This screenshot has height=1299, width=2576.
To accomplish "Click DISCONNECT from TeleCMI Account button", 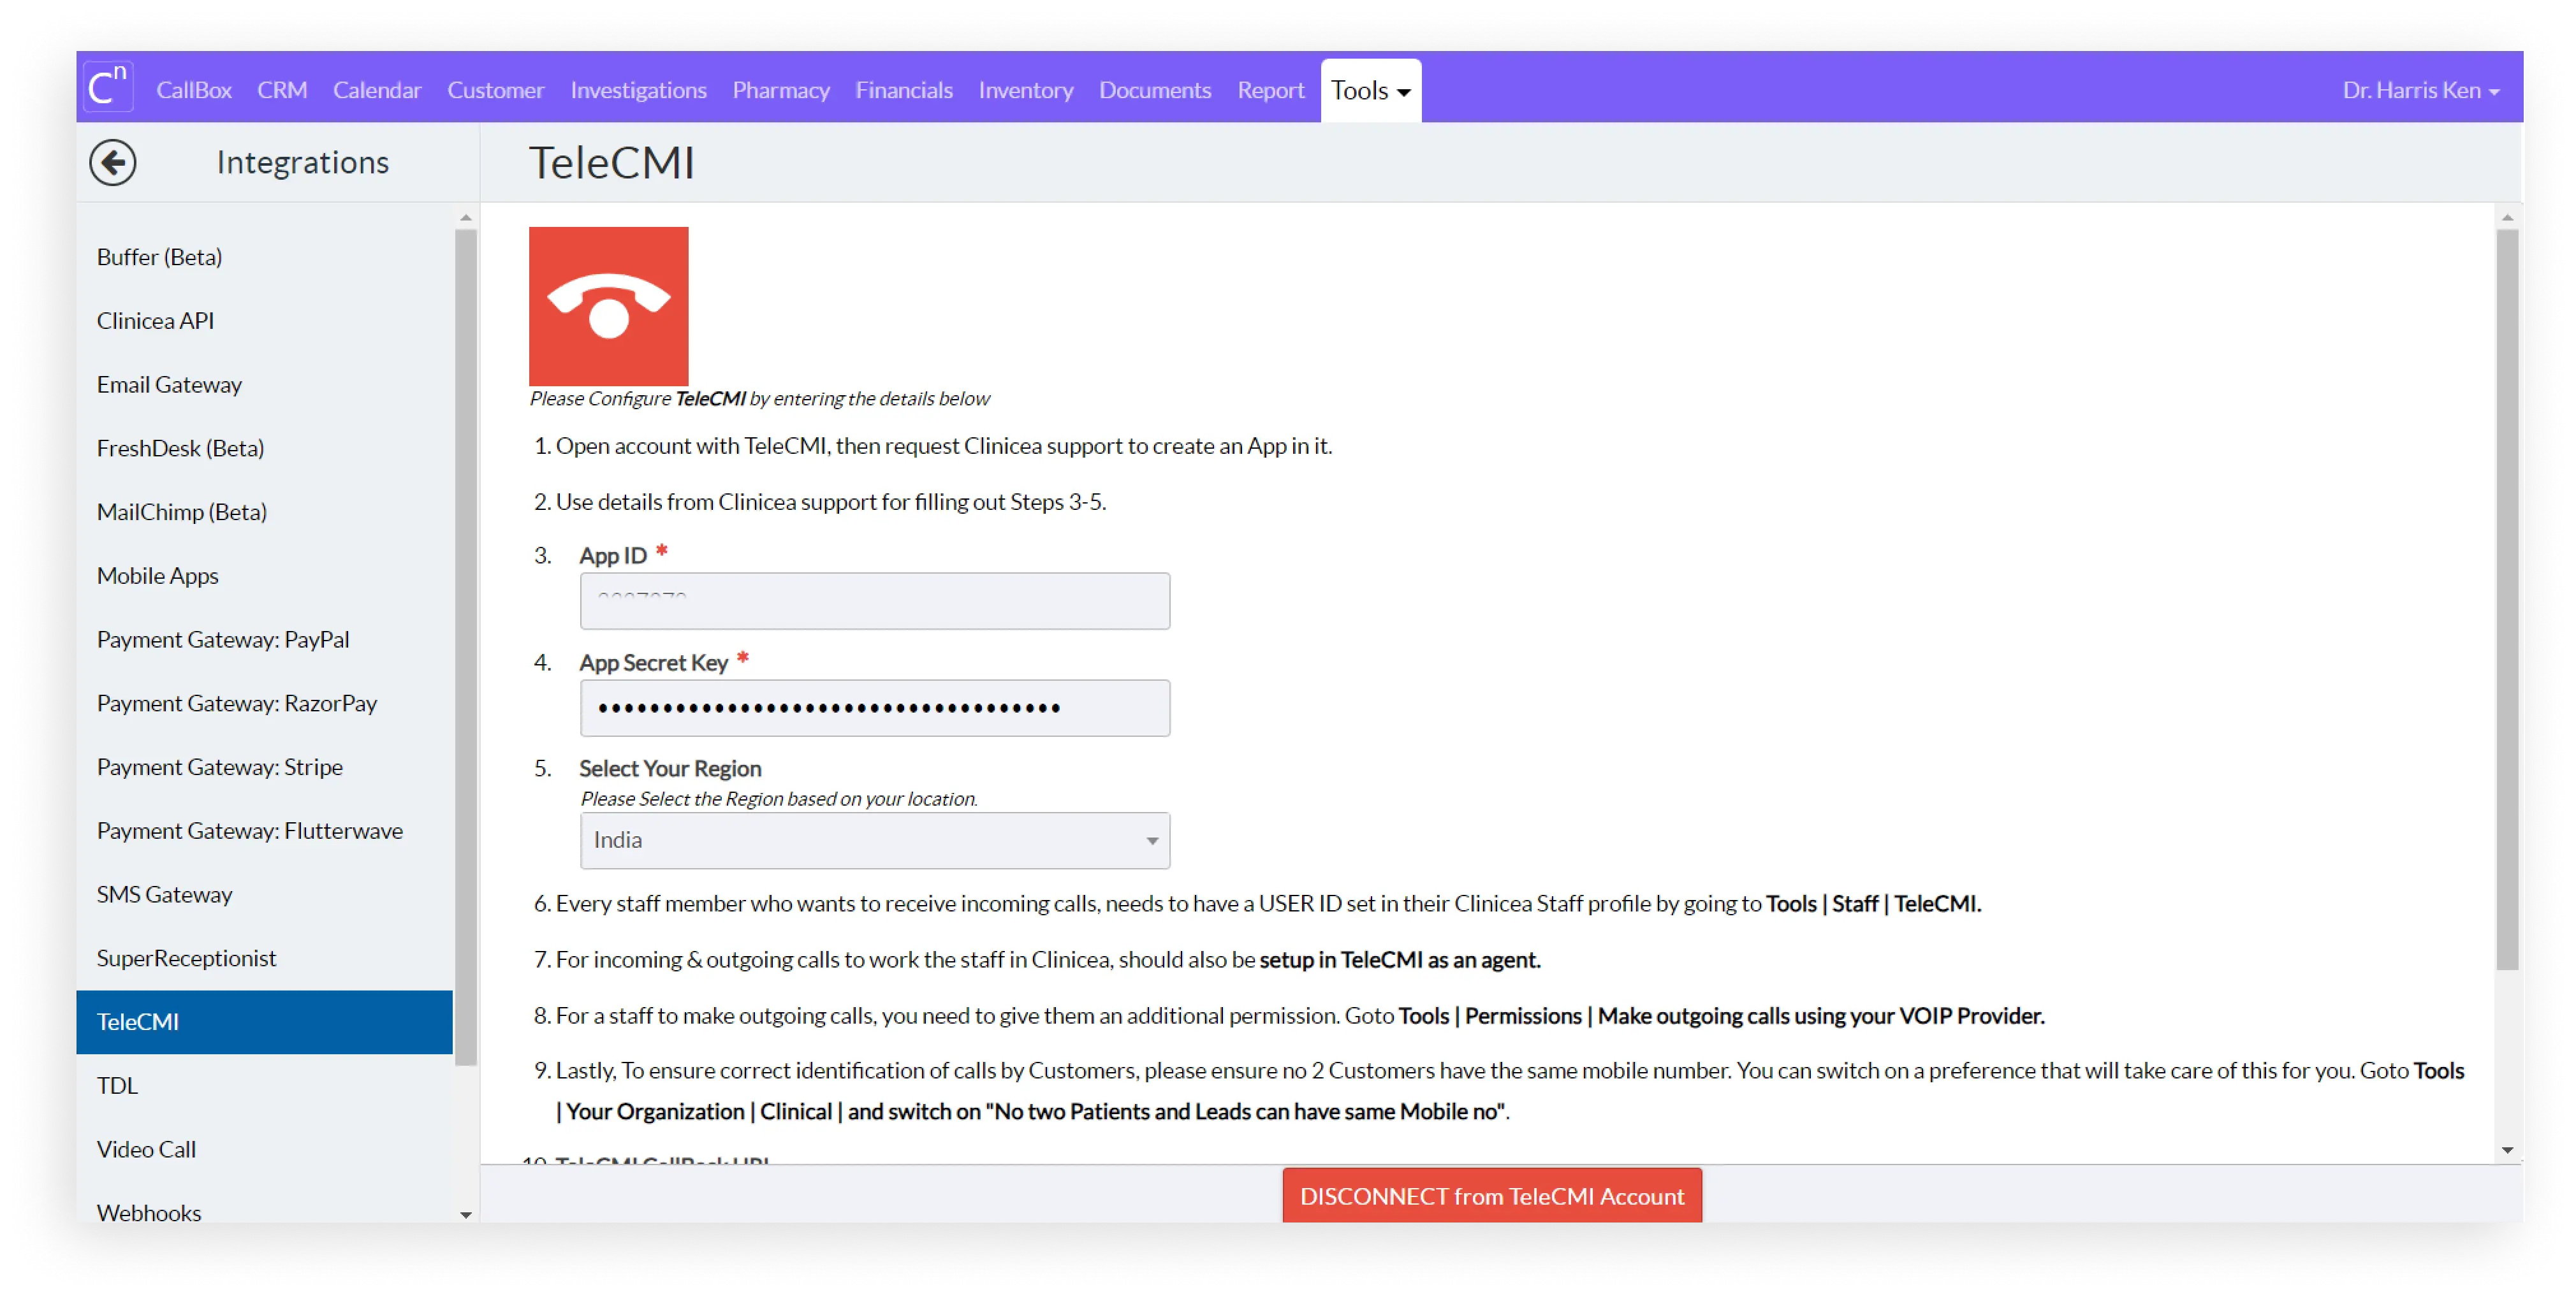I will point(1491,1195).
